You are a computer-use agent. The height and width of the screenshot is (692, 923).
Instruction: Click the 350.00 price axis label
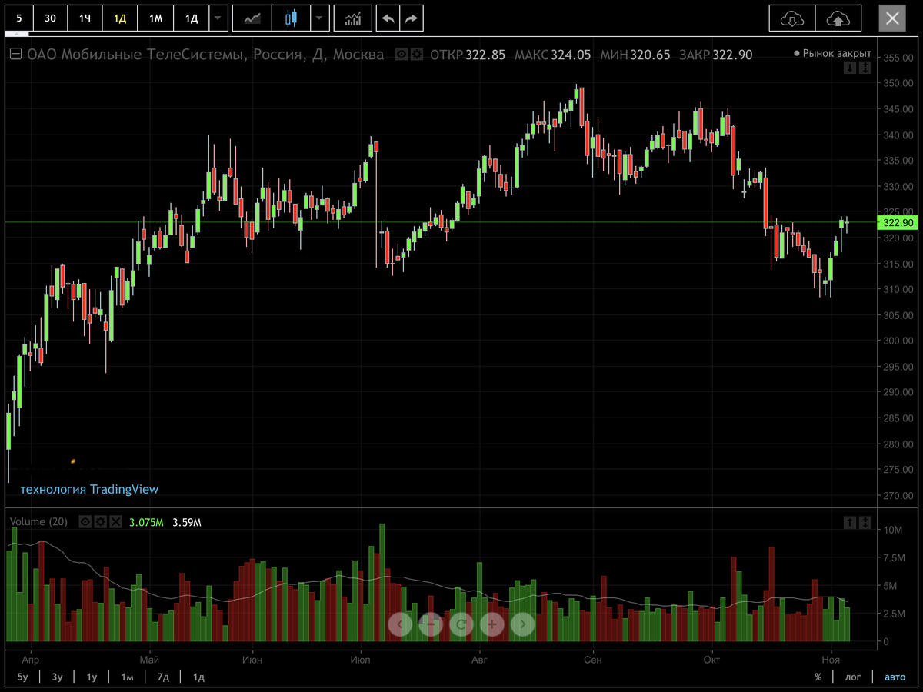pyautogui.click(x=898, y=83)
